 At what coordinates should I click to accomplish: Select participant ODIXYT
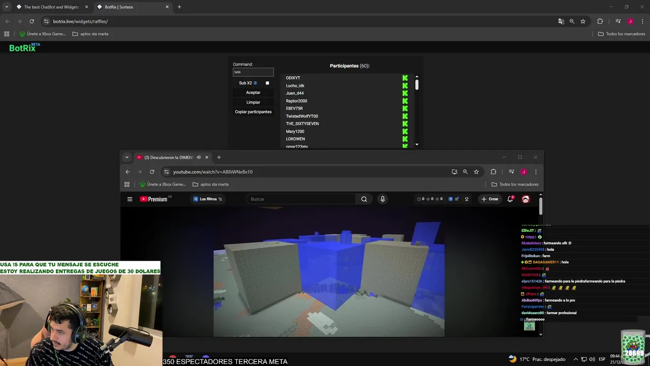point(293,78)
